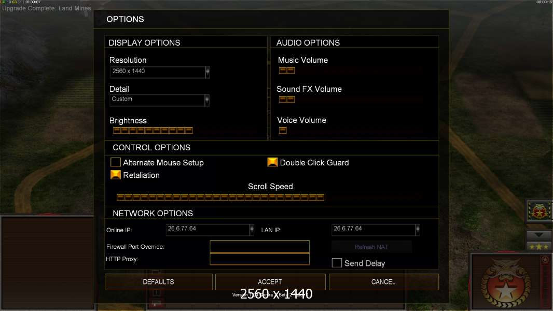Click the LAN IP value 26.6.77.64
553x311 pixels.
point(348,229)
